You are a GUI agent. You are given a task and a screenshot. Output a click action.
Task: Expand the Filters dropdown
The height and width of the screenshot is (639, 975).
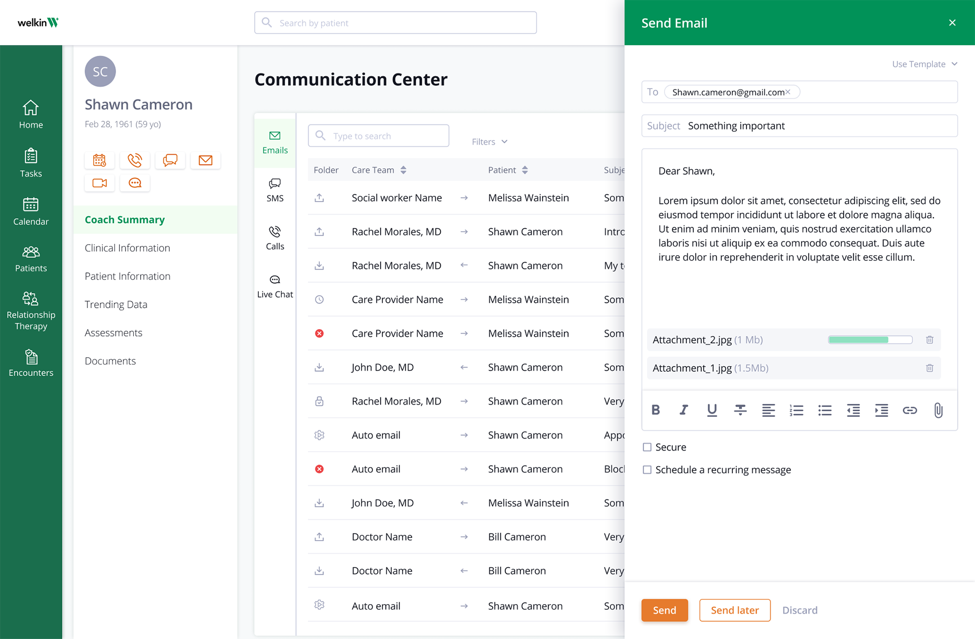click(x=488, y=141)
